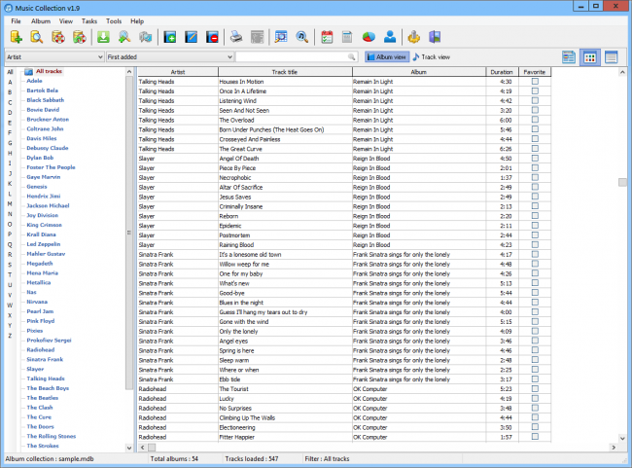Image resolution: width=632 pixels, height=468 pixels.
Task: Click the magnifier in the search box
Action: (x=352, y=56)
